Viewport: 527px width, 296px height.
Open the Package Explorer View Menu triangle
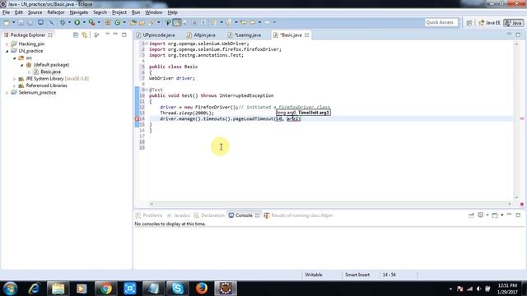pos(107,35)
